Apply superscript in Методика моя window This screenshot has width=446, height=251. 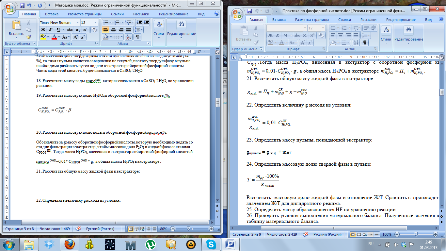tap(85, 30)
